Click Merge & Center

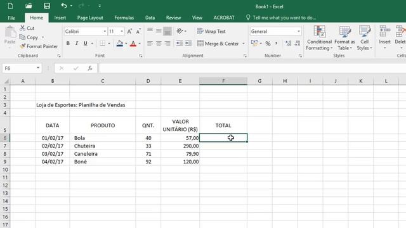click(218, 44)
